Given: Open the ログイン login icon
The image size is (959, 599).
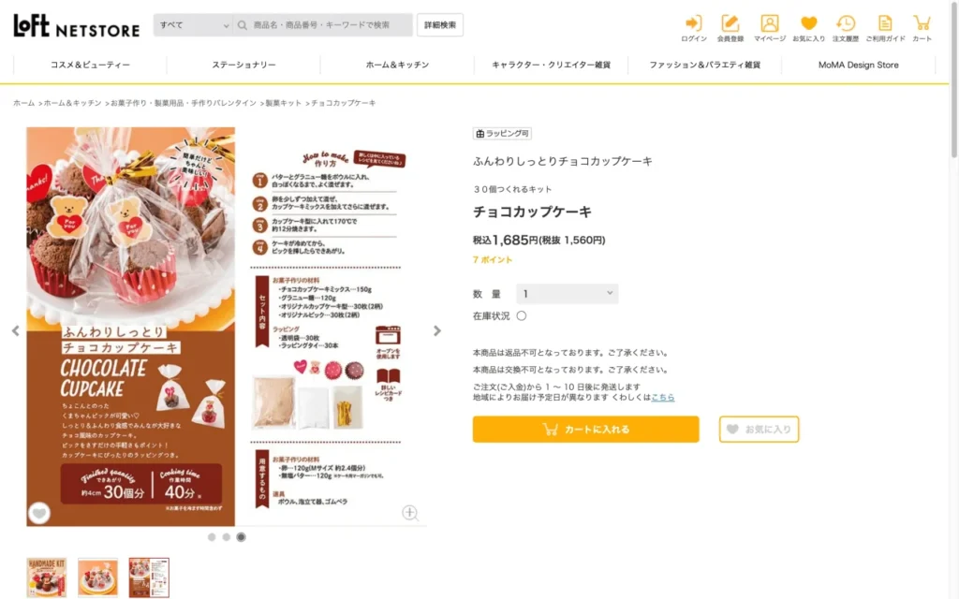Looking at the screenshot, I should 694,28.
